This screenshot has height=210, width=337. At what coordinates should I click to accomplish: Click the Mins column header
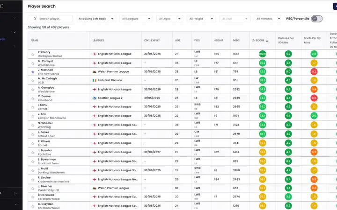pyautogui.click(x=236, y=41)
